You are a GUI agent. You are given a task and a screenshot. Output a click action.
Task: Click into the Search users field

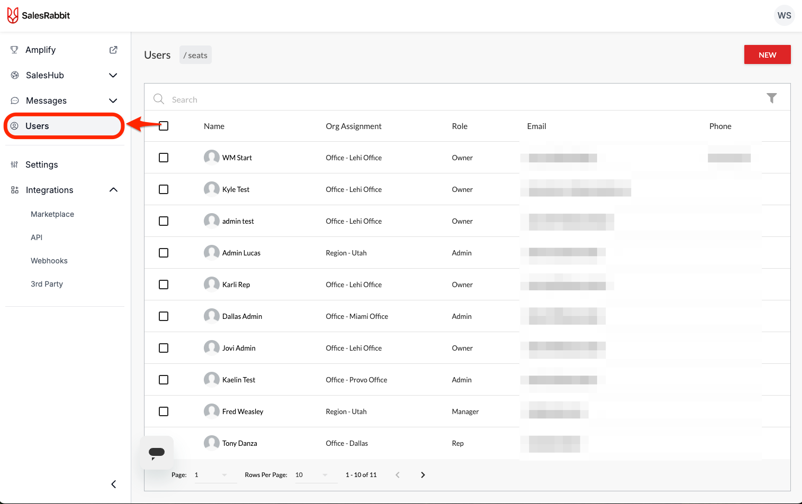455,99
